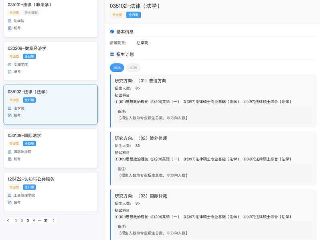Screen dimensions: 320x240
Task: Open page 3 in pagination
Action: tap(28, 220)
